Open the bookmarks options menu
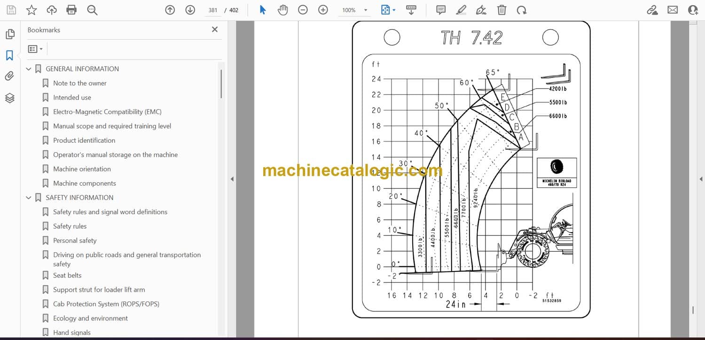The image size is (705, 340). (35, 49)
